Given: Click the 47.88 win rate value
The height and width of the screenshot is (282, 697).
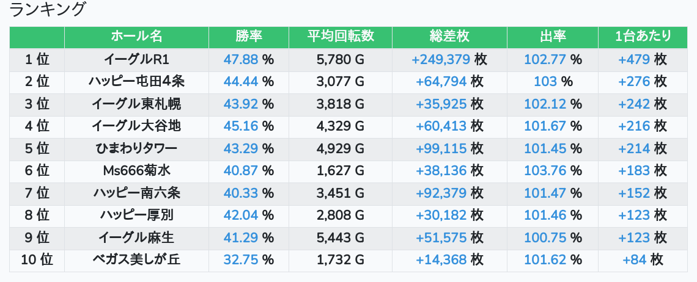Looking at the screenshot, I should [x=241, y=60].
